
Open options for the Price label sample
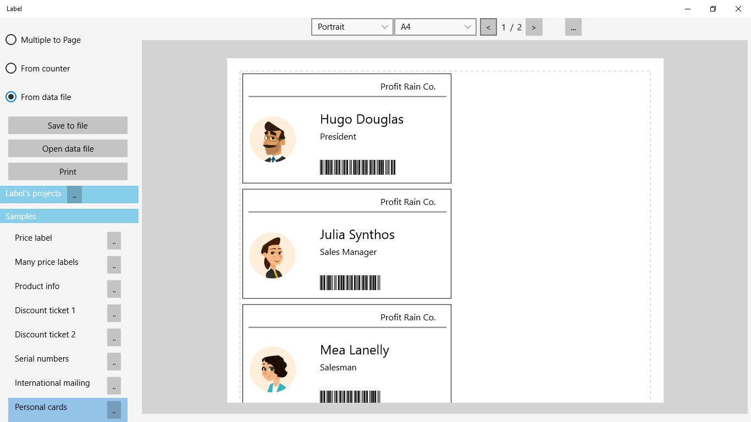[x=114, y=240]
